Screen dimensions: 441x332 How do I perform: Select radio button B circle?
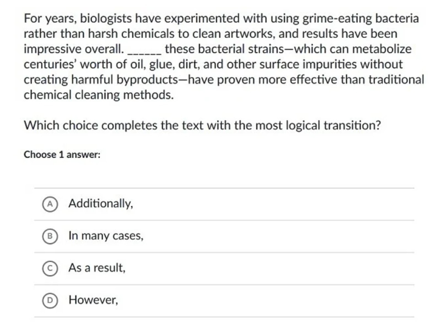(x=50, y=236)
